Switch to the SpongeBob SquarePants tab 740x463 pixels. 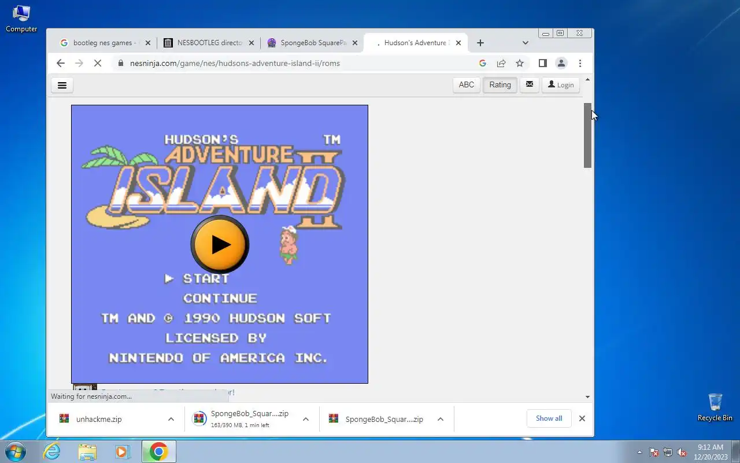(312, 43)
